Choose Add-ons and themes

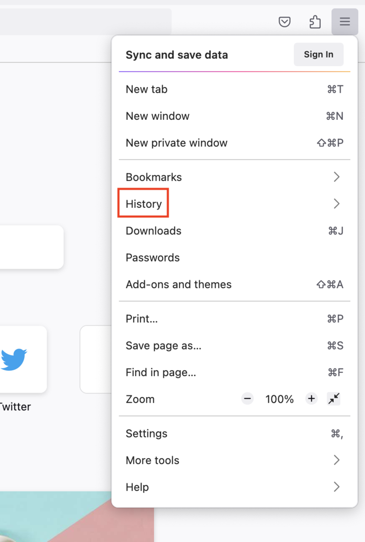pos(179,285)
